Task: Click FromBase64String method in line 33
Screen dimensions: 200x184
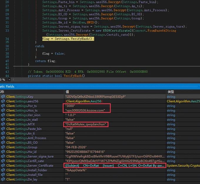Action: (x=162, y=31)
